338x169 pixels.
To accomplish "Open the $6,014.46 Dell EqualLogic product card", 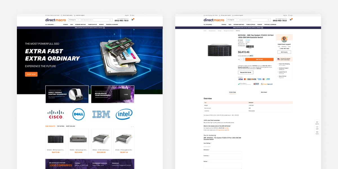I will tap(78, 142).
